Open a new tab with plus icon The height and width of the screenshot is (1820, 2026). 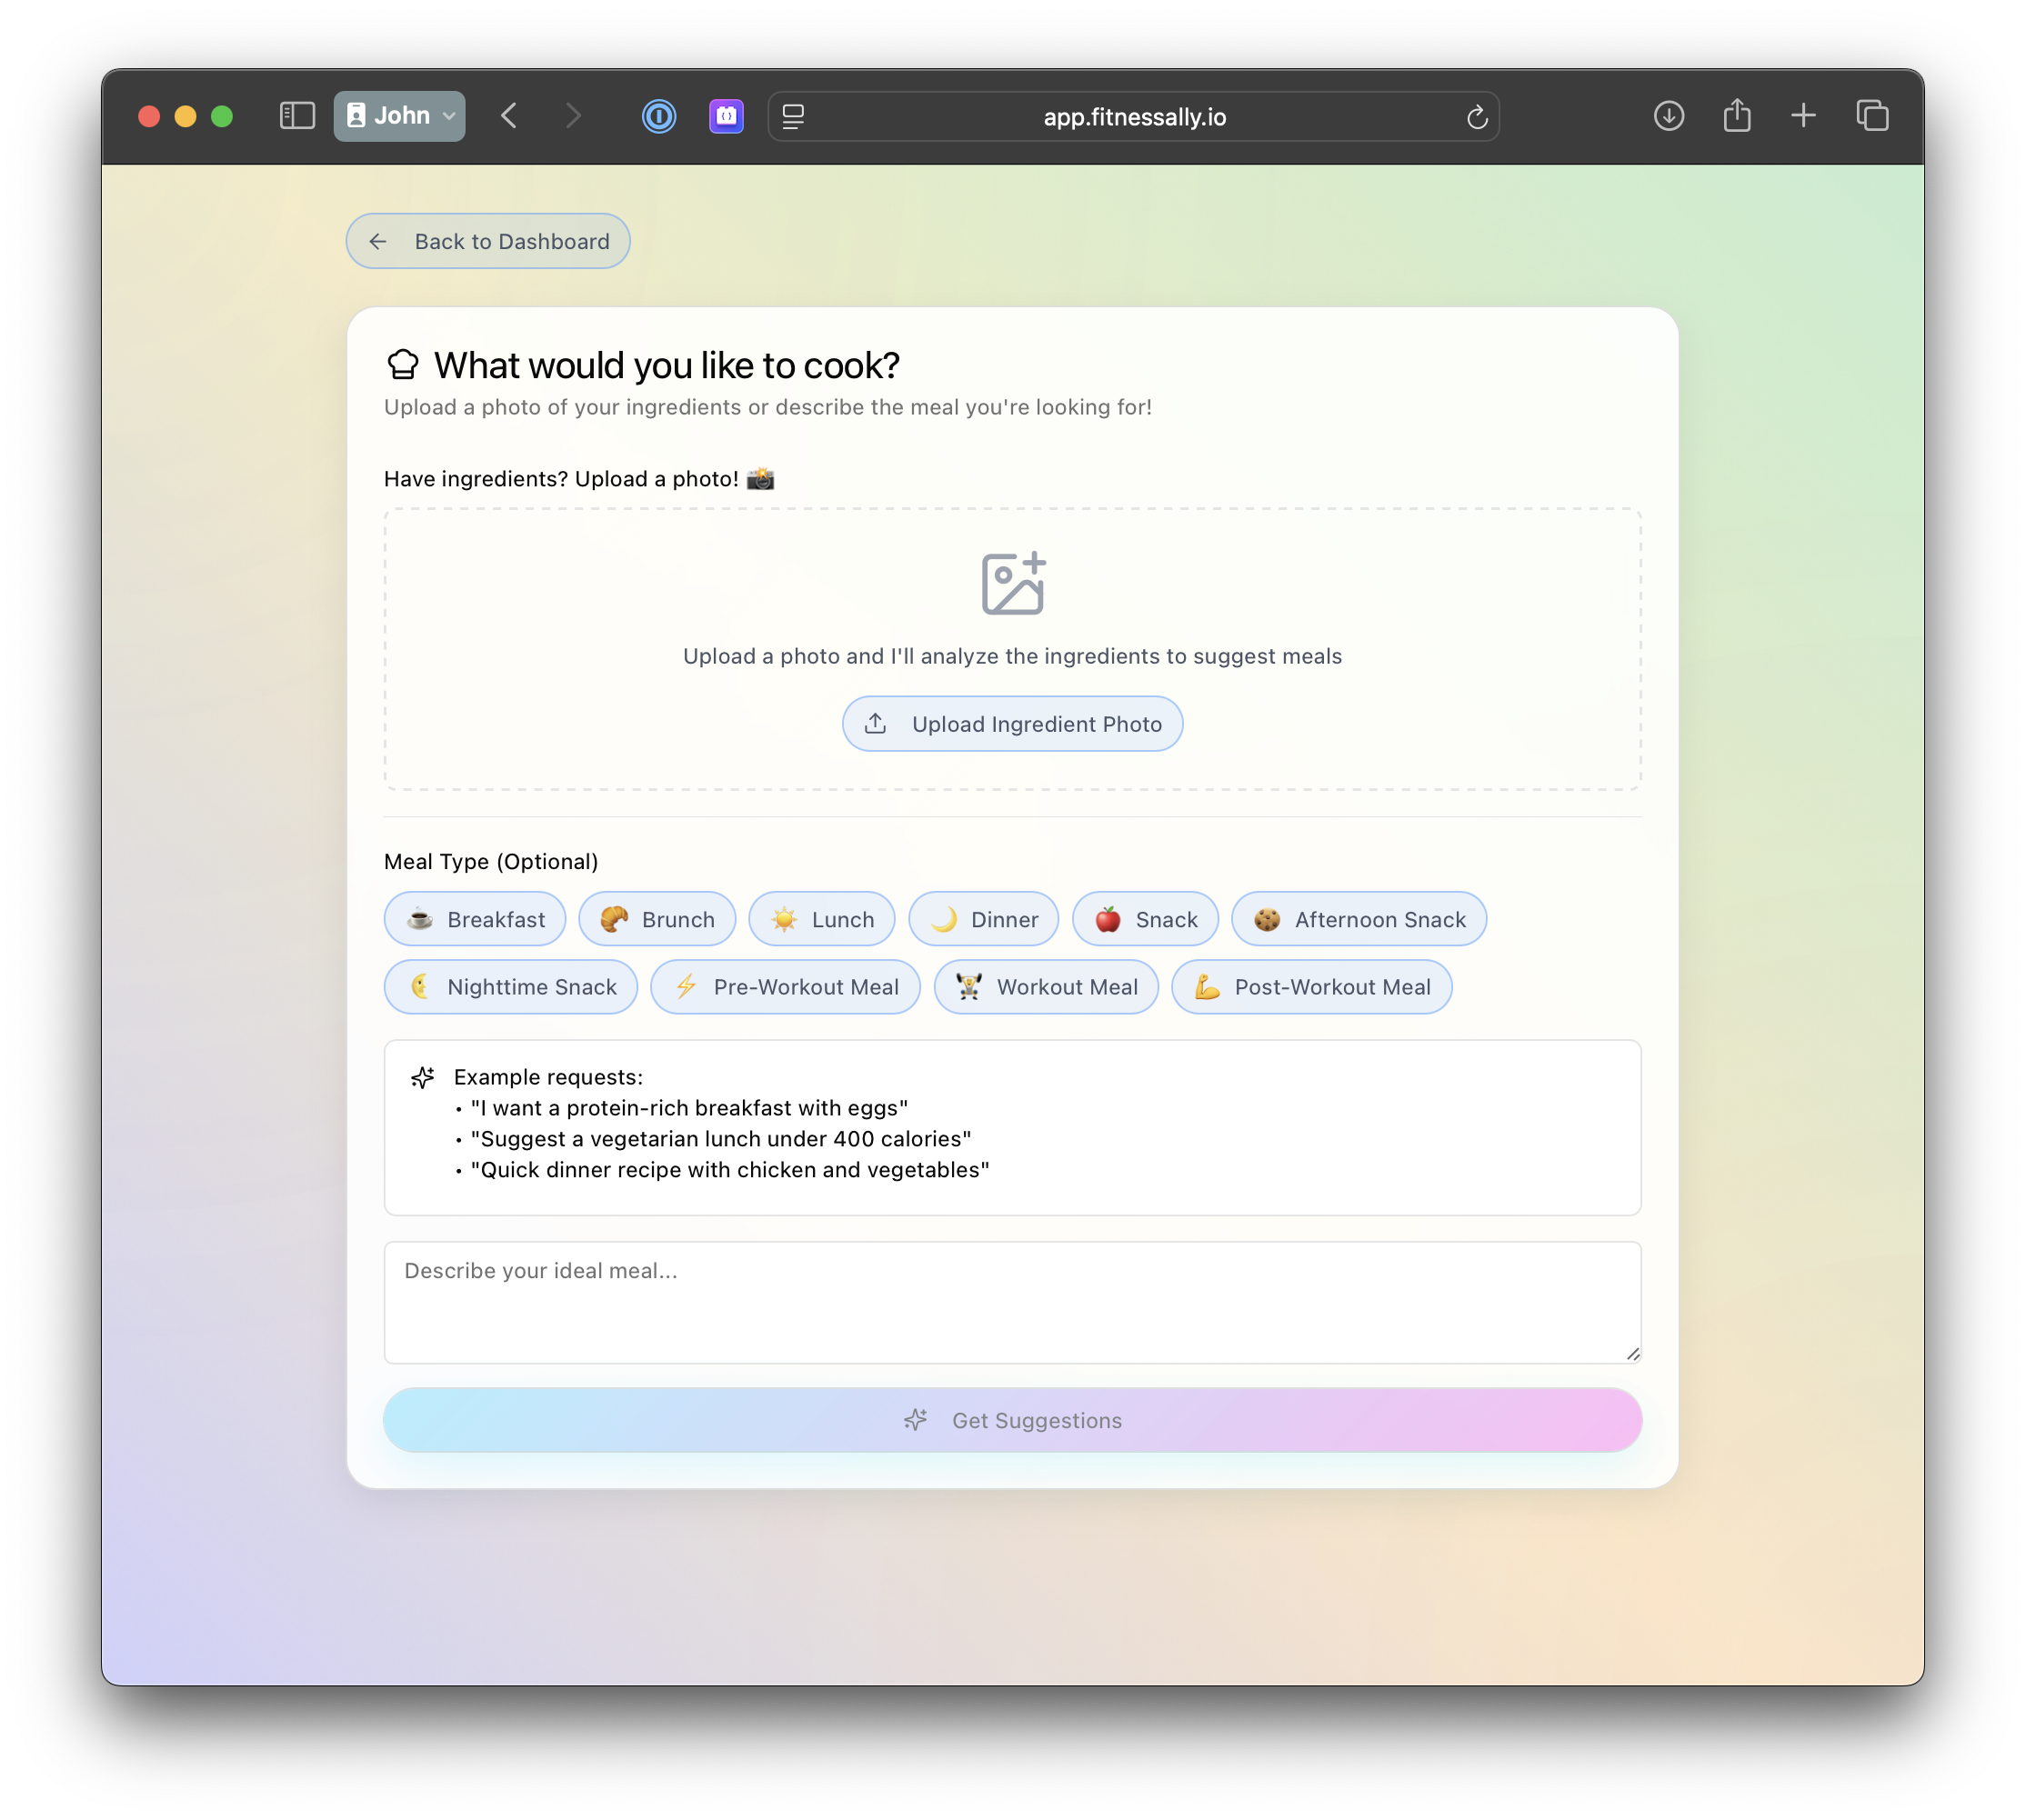tap(1803, 116)
